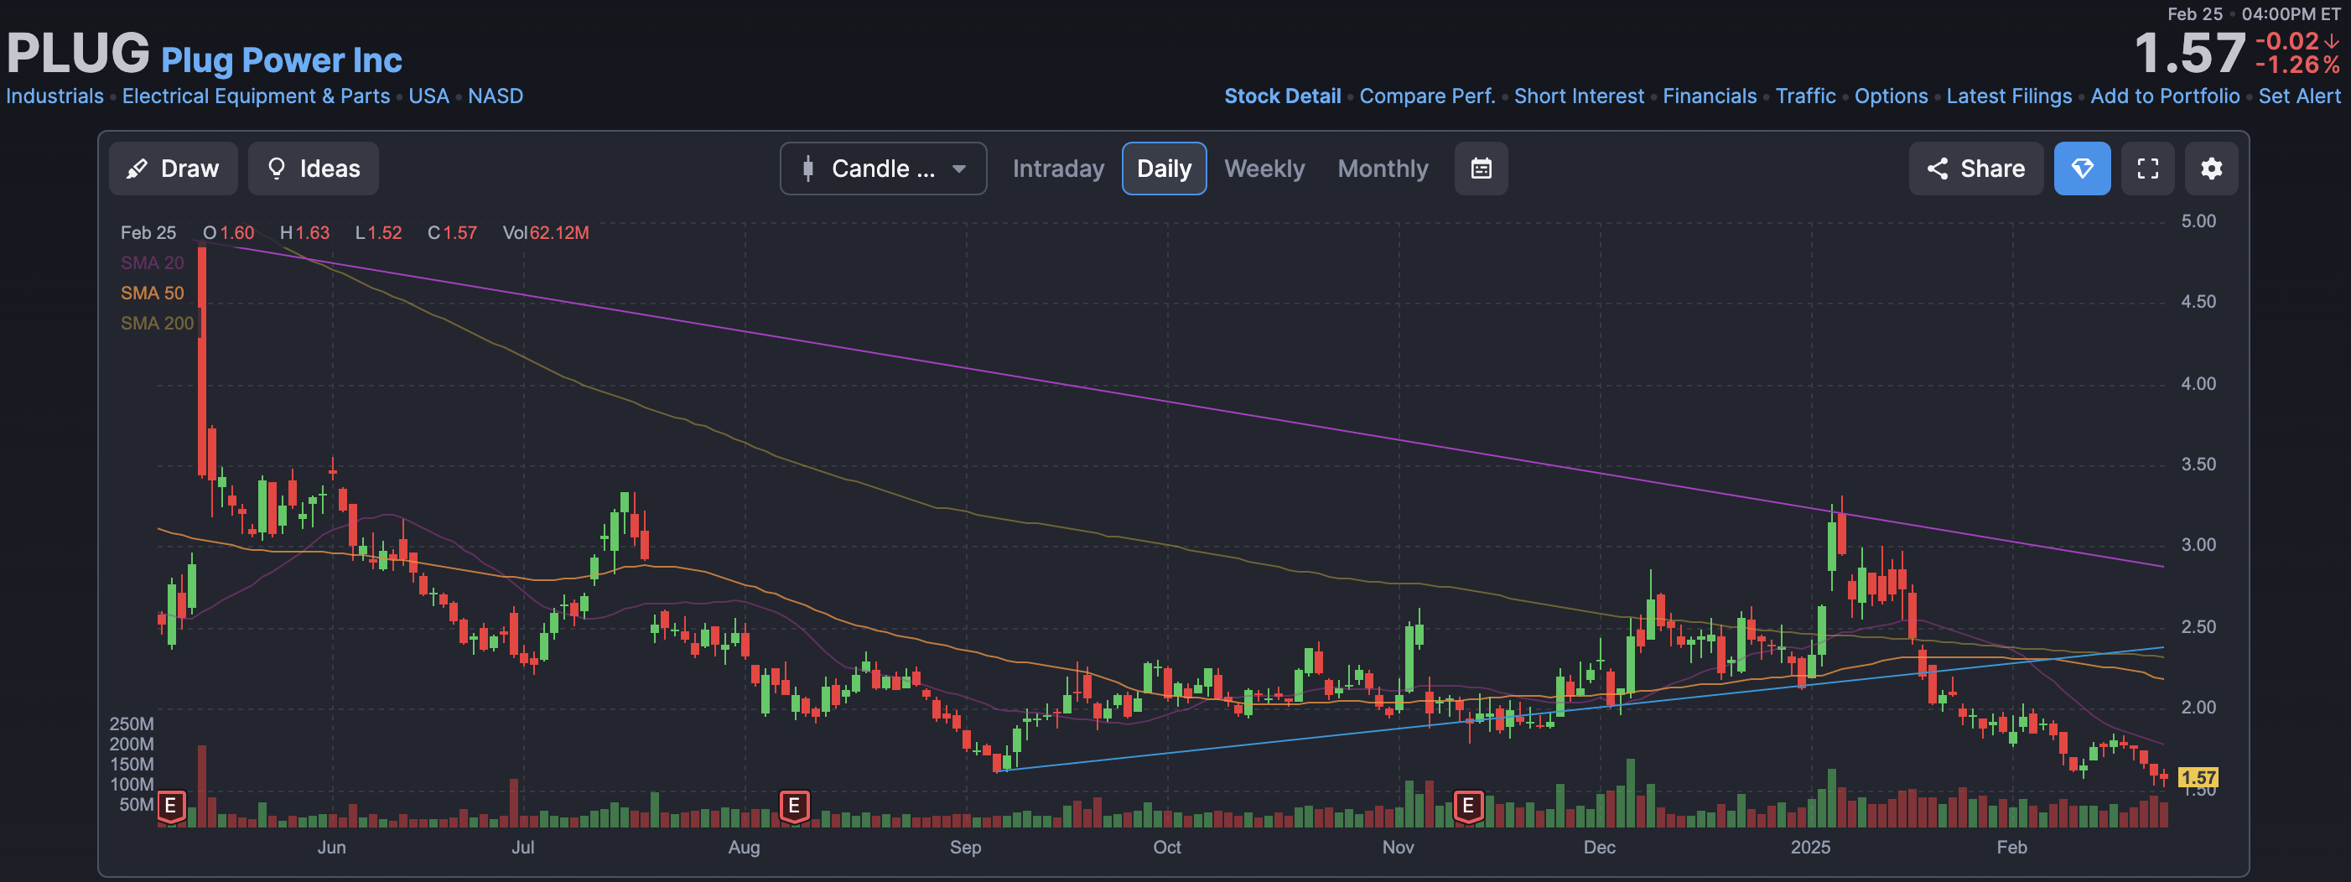Click Add to Portfolio

[2165, 96]
